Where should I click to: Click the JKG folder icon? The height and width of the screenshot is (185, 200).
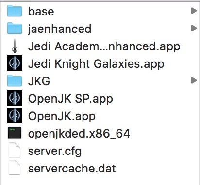15,80
